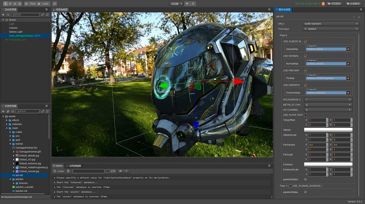The image size is (365, 204).
Task: Select the rotate transform tool
Action: (10, 4)
